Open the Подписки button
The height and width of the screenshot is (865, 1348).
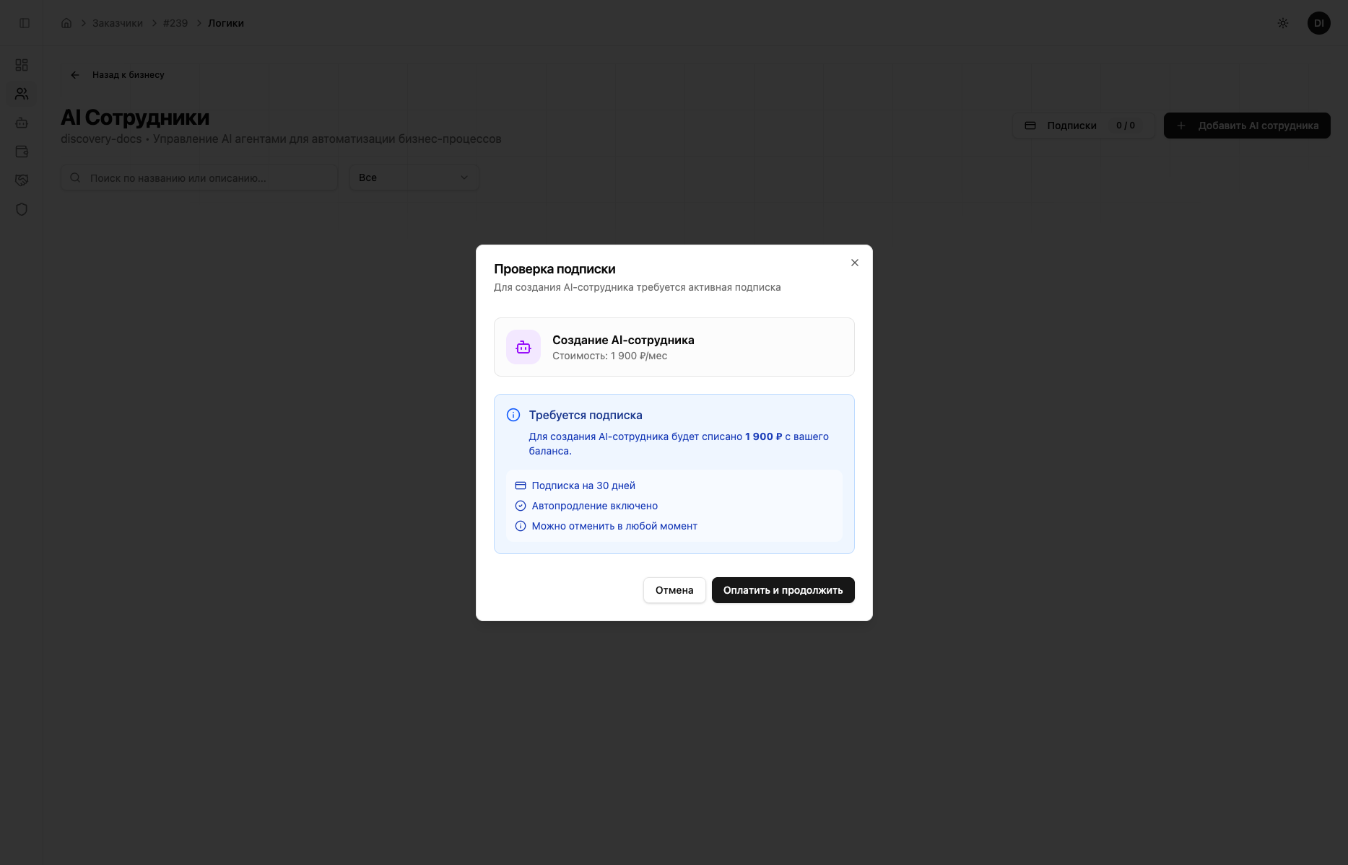tap(1082, 126)
